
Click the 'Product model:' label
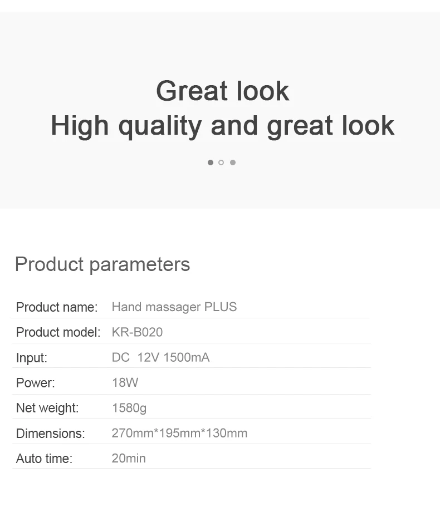58,332
